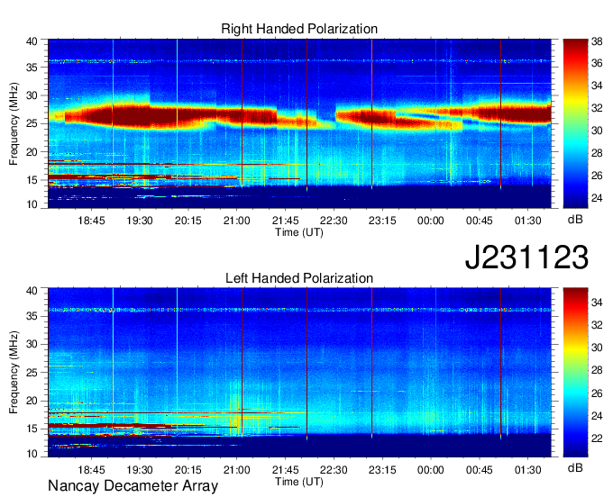Click the "21:00" tick under the Left Handed plot
The image size is (613, 497).
point(237,470)
